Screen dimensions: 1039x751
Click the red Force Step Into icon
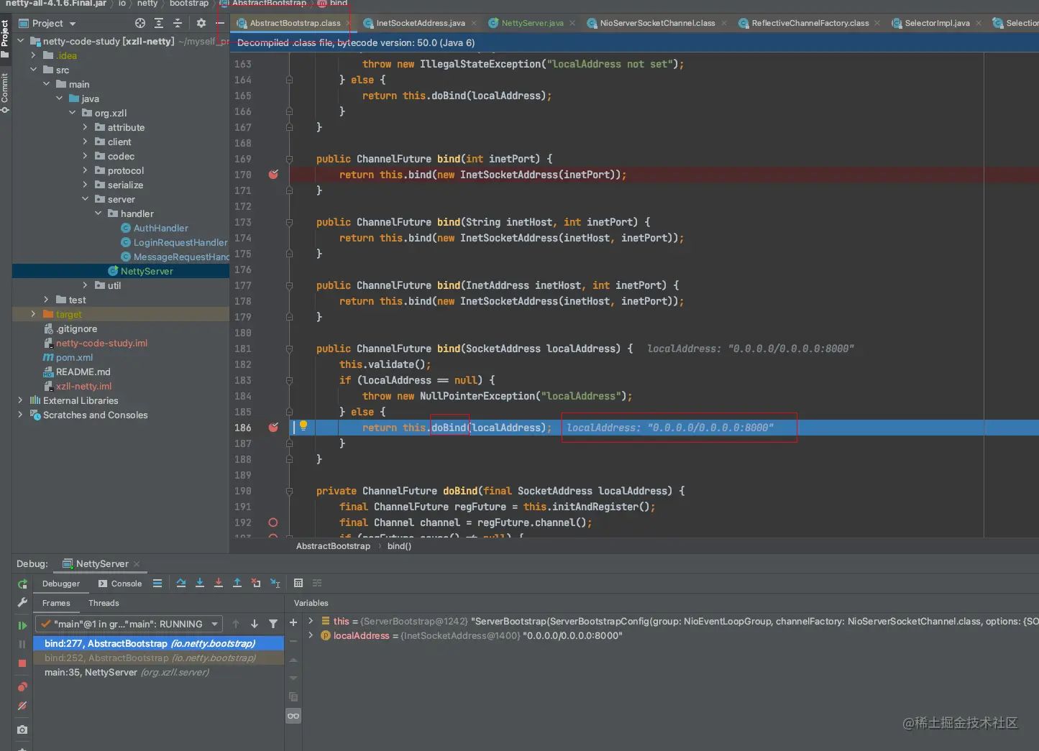click(x=219, y=583)
